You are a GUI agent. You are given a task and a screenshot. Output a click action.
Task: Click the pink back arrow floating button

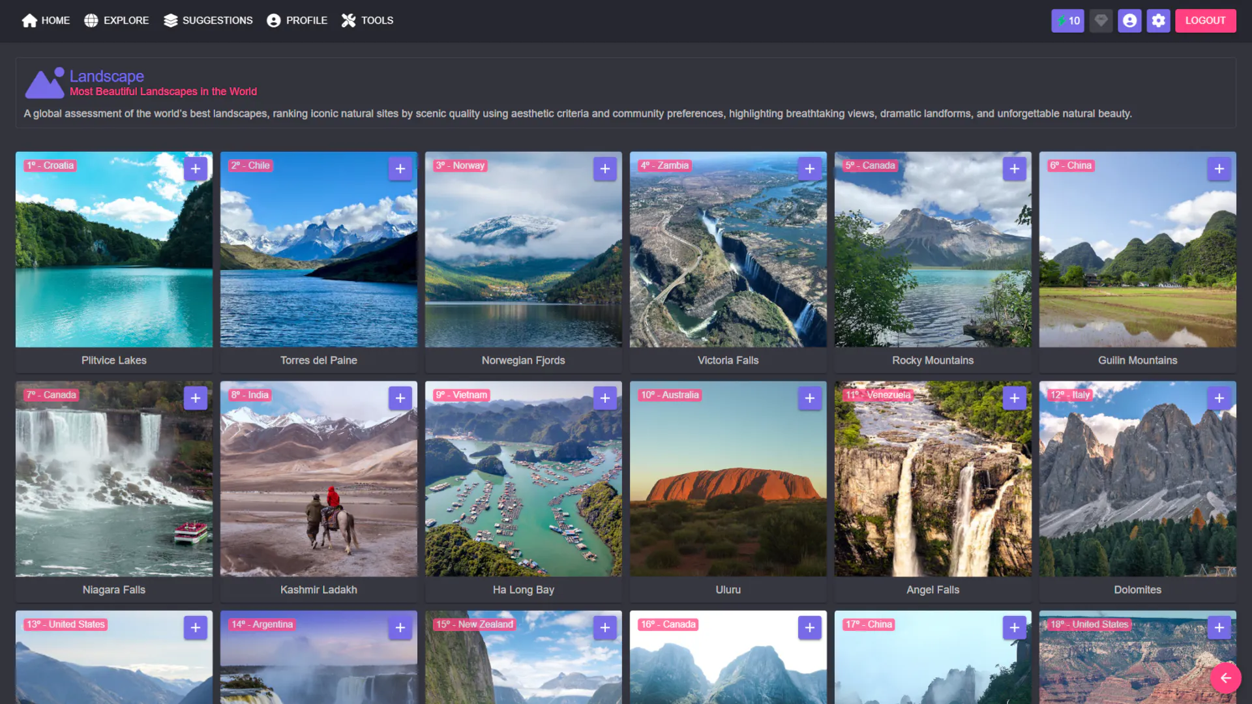click(x=1226, y=678)
